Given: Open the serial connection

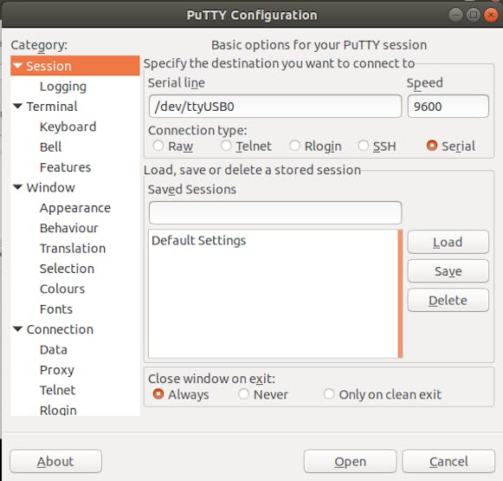Looking at the screenshot, I should tap(350, 461).
